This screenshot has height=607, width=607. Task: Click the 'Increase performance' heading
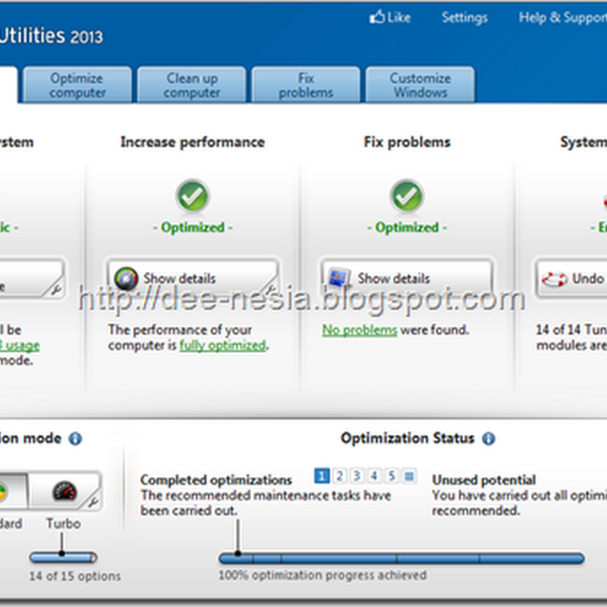coord(193,142)
